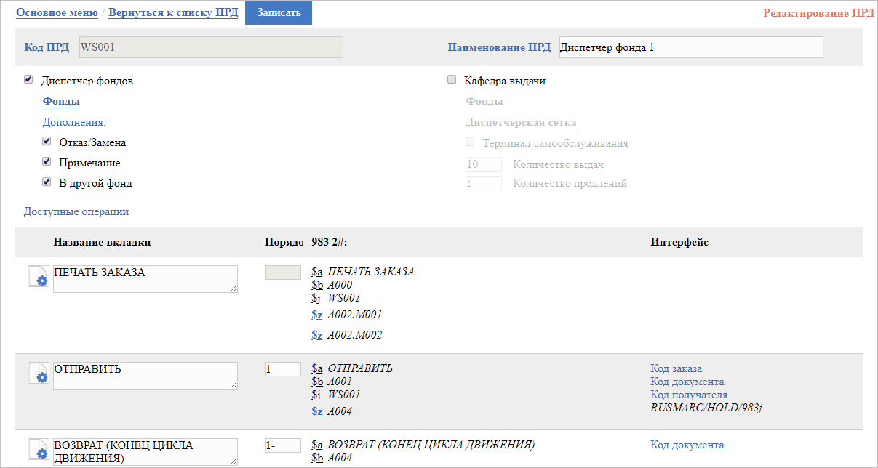Open the Основное меню link
This screenshot has width=878, height=468.
pyautogui.click(x=57, y=12)
